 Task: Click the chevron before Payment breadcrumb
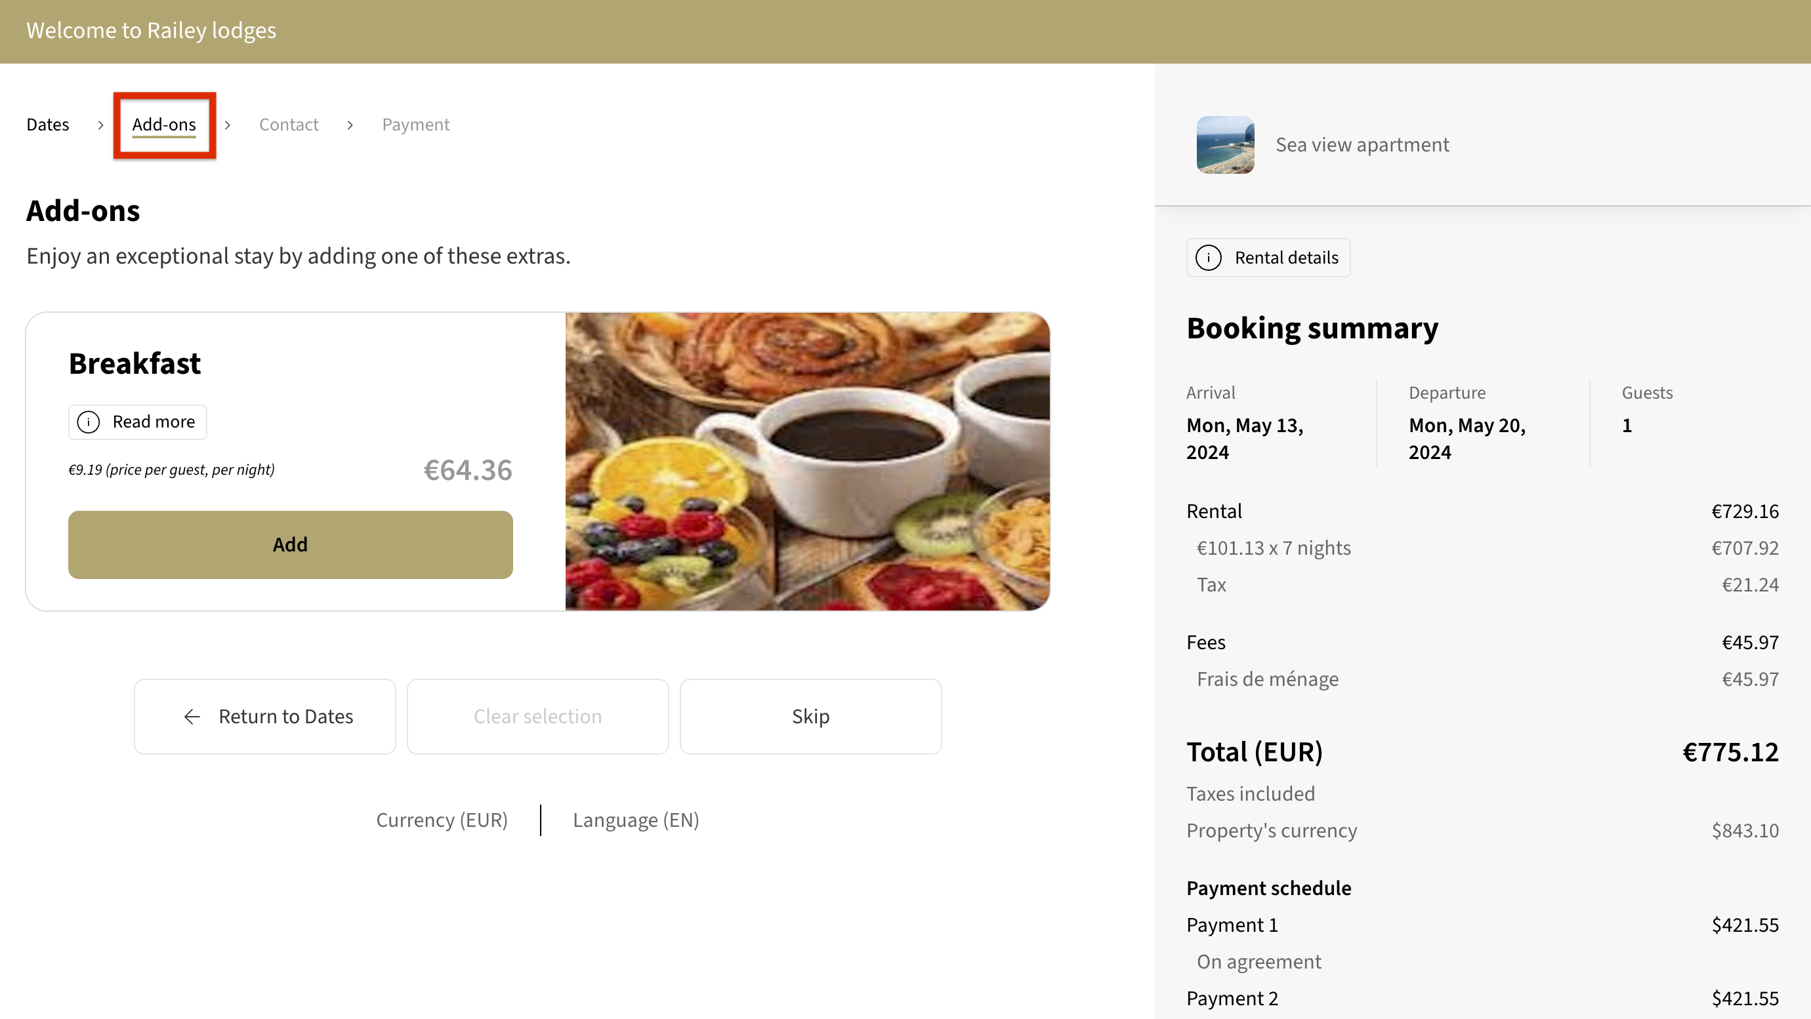[x=349, y=125]
